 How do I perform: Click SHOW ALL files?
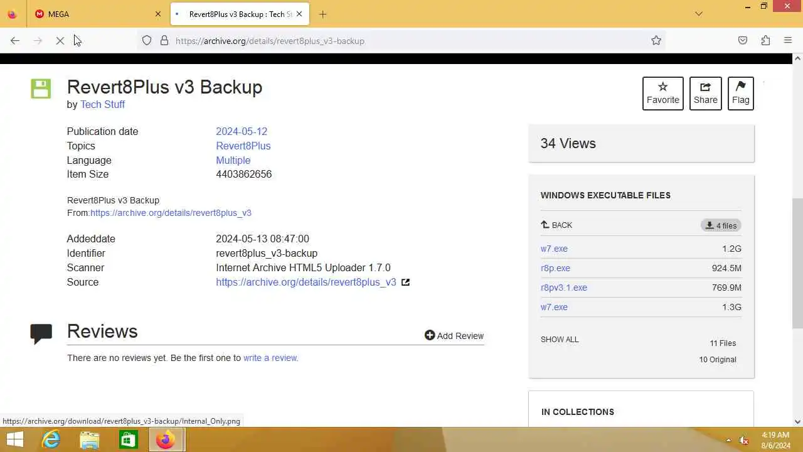click(560, 339)
